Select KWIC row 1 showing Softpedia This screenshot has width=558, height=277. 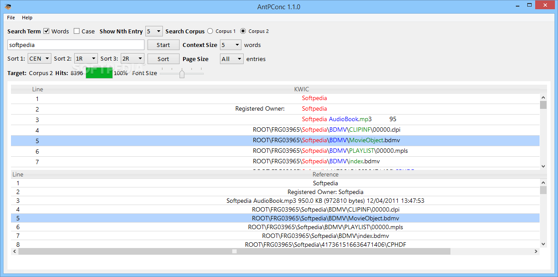(275, 98)
